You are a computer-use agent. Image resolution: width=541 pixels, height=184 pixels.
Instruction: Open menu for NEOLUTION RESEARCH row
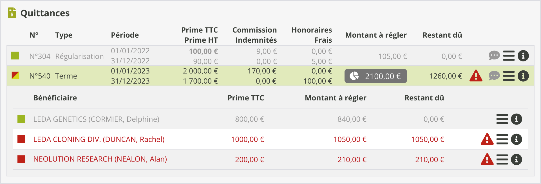tap(502, 160)
